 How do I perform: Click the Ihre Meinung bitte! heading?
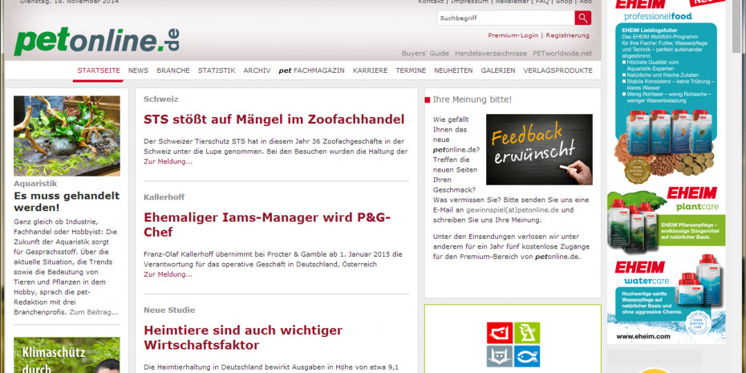pos(472,99)
